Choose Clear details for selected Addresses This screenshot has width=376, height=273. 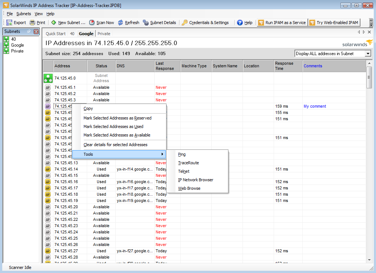119,145
